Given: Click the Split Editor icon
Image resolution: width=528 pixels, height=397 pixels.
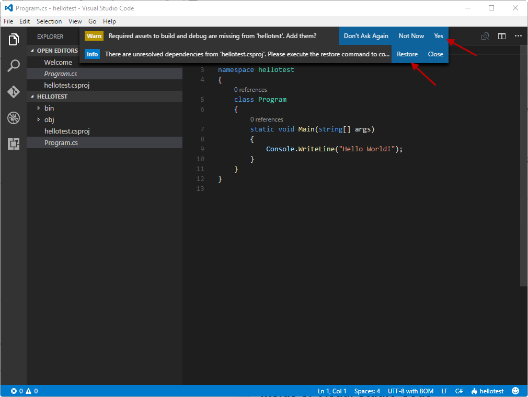Looking at the screenshot, I should click(501, 35).
